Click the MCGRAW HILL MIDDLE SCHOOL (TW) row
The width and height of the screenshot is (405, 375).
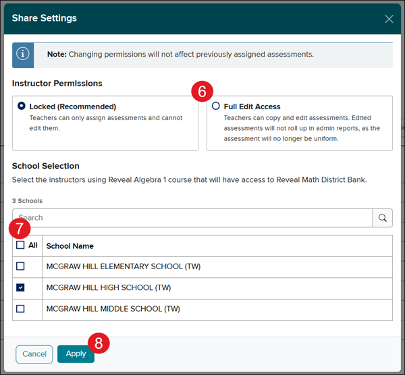pos(202,310)
